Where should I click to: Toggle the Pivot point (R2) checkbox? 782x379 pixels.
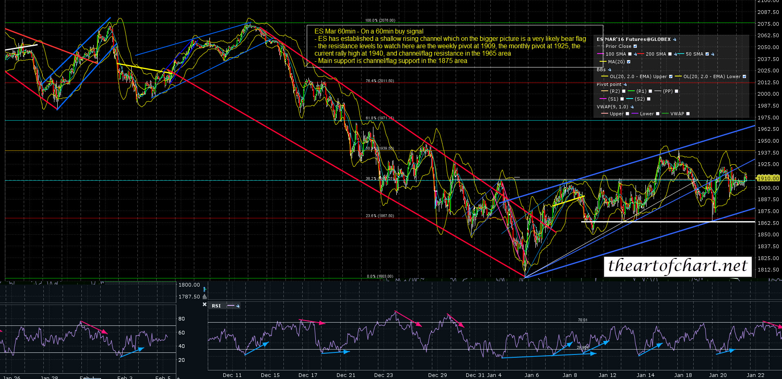(624, 92)
